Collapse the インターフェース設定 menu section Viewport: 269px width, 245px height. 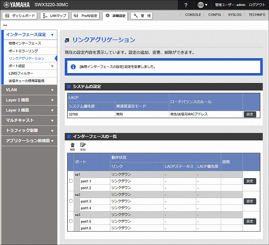pyautogui.click(x=29, y=35)
